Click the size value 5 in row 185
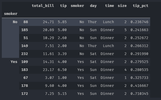The height and width of the screenshot is (100, 161). (x=126, y=30)
